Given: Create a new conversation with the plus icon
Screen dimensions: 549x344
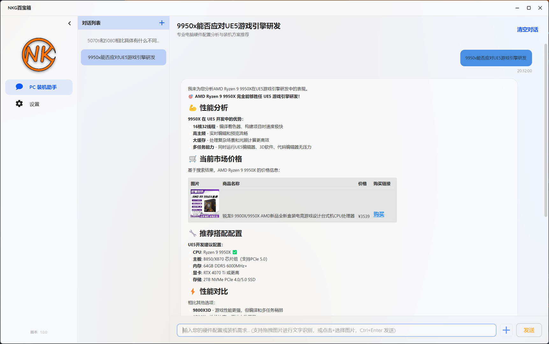Looking at the screenshot, I should [x=162, y=23].
